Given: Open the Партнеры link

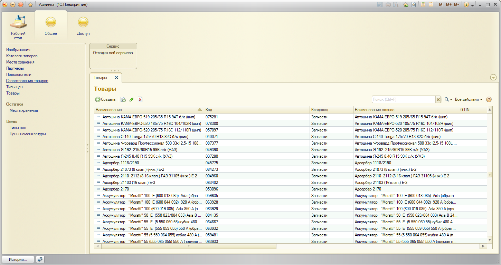Looking at the screenshot, I should pos(15,68).
